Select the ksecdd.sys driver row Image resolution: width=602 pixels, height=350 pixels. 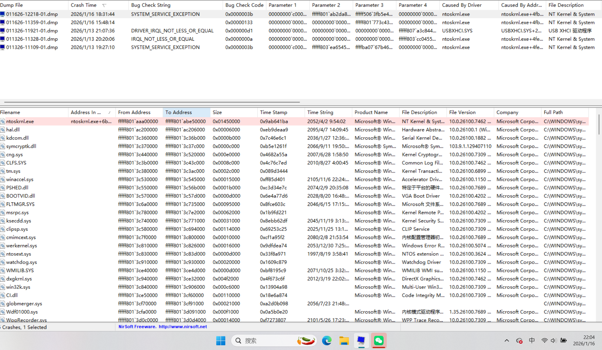click(x=294, y=221)
